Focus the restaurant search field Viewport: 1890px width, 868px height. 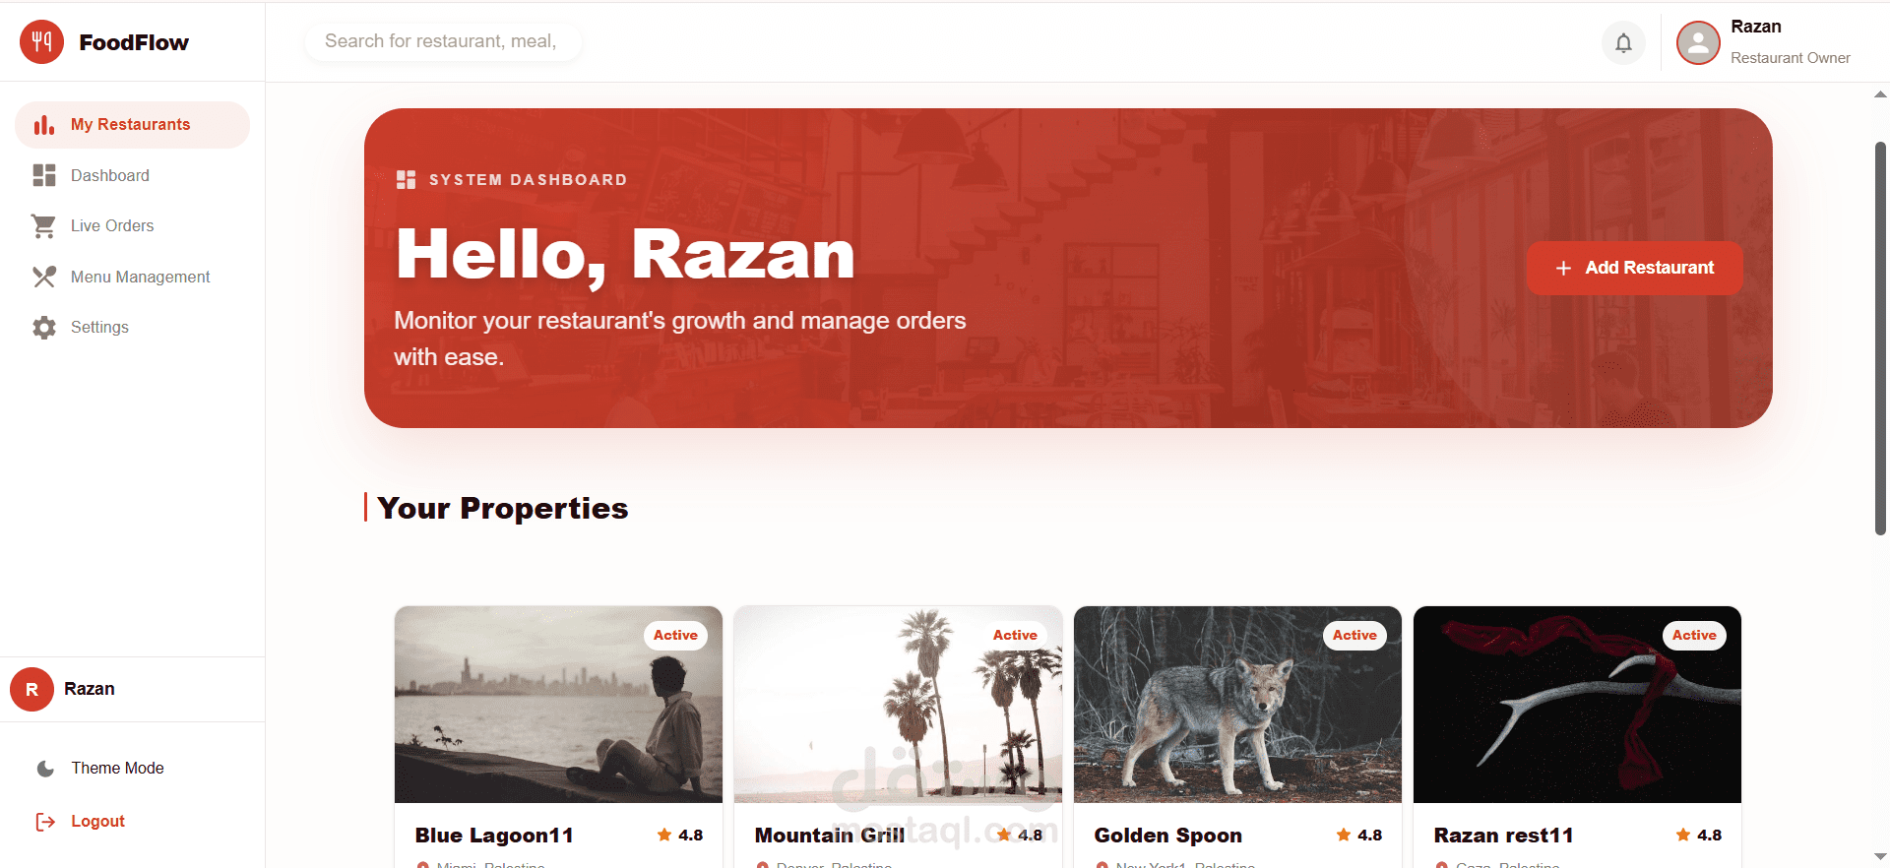click(443, 41)
